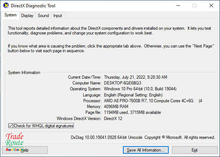This screenshot has height=157, width=220.
Task: Select the Input tab
Action: 57,16
